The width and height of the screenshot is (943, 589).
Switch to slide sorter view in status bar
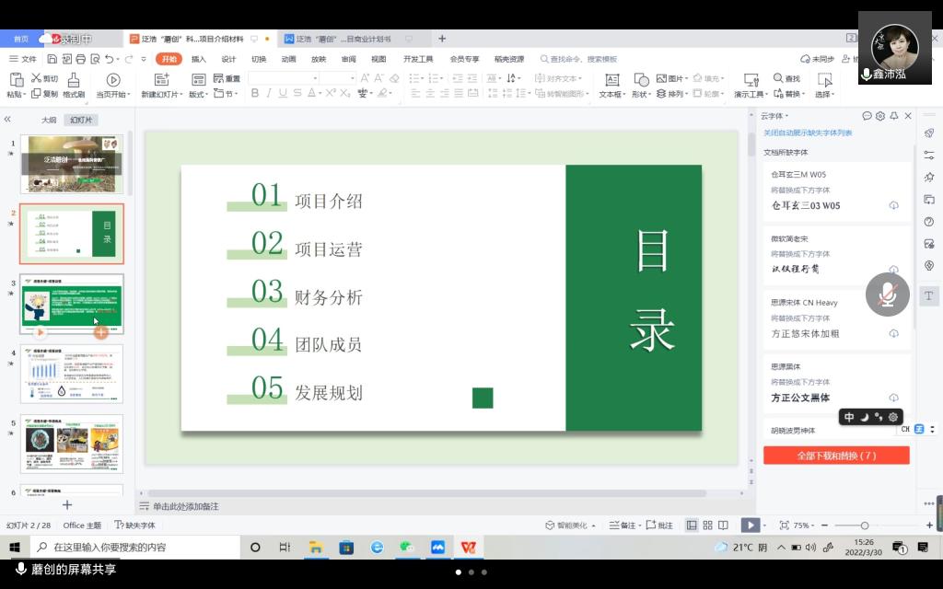(x=708, y=525)
